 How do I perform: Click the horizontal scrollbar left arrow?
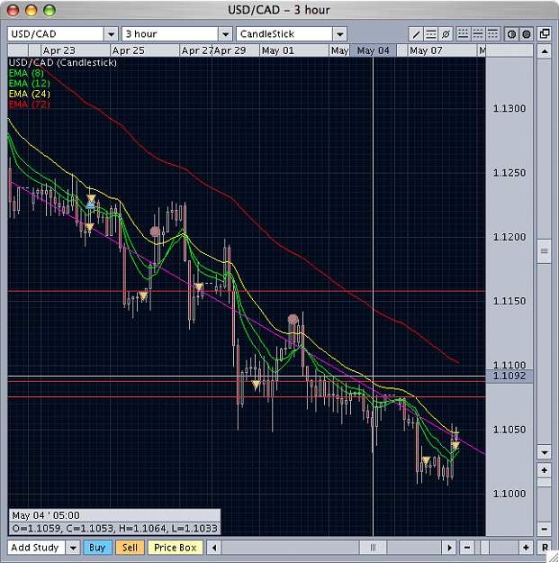(214, 548)
